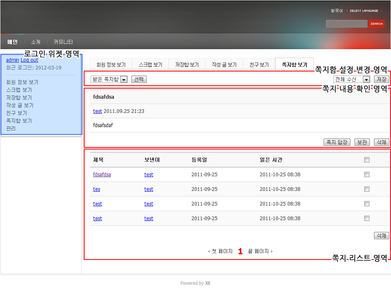
Task: Click the search input field
Action: click(x=346, y=24)
